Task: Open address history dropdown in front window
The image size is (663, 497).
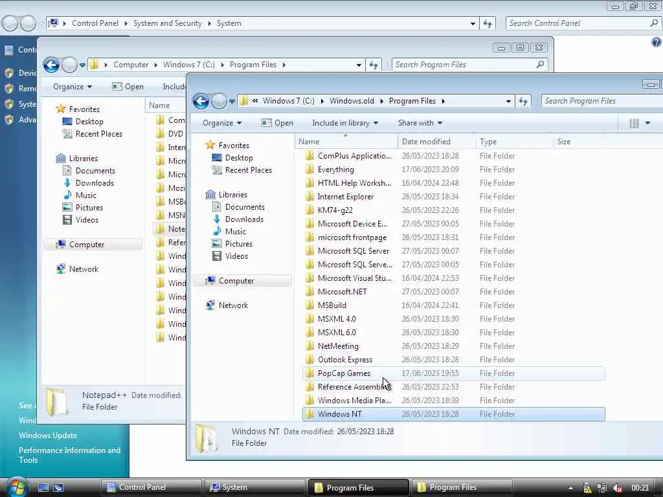Action: 508,101
